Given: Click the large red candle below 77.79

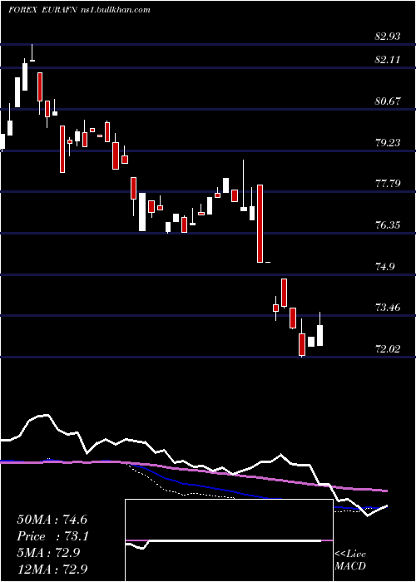Looking at the screenshot, I should pos(260,224).
